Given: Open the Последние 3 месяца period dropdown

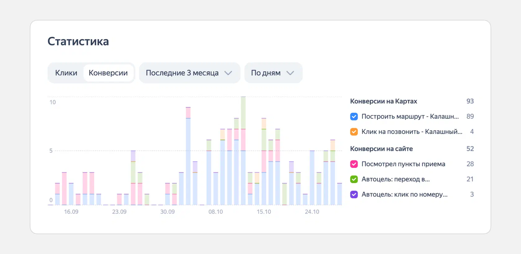Looking at the screenshot, I should tap(189, 73).
